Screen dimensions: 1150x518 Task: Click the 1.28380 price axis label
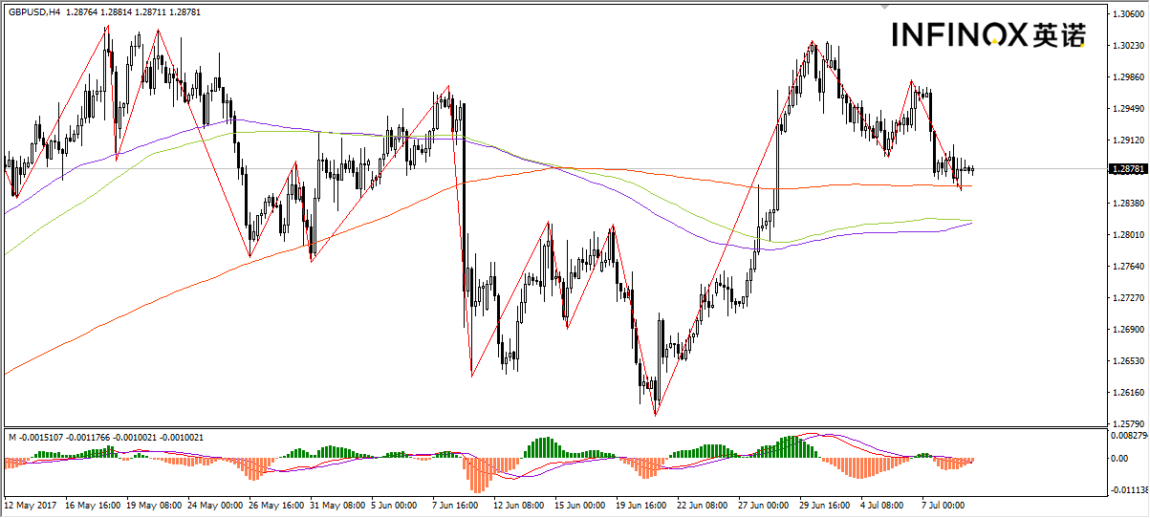pos(1128,203)
